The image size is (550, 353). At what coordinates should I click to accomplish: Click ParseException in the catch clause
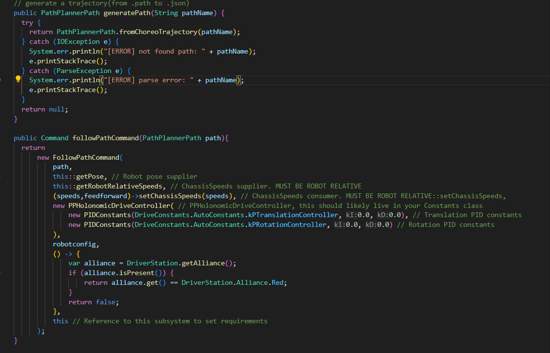(x=84, y=71)
